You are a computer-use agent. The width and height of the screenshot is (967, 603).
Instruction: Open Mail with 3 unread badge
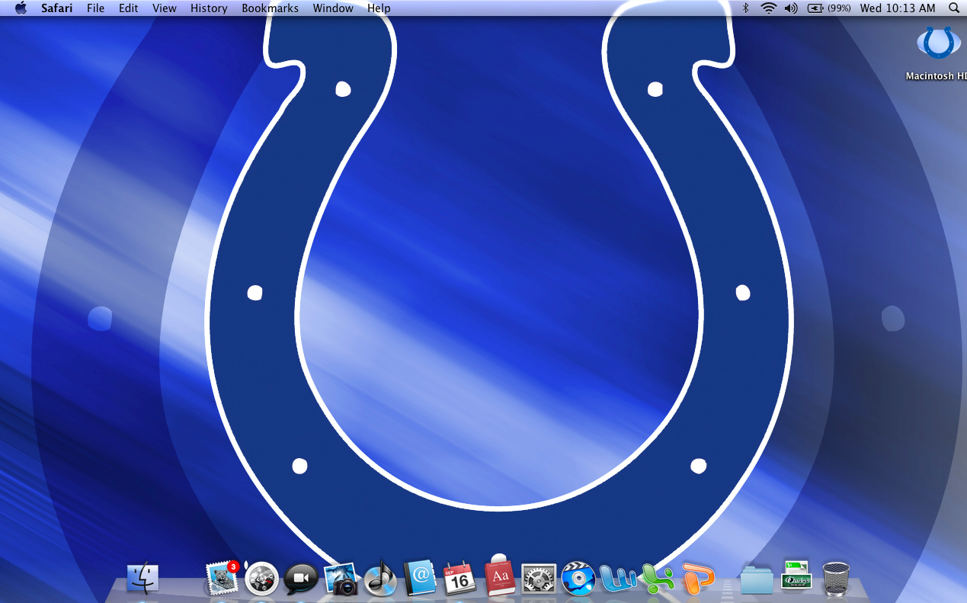click(x=222, y=579)
